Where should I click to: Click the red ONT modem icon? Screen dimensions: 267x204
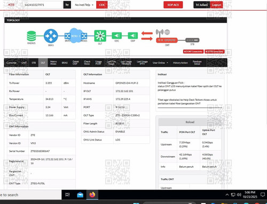[167, 40]
